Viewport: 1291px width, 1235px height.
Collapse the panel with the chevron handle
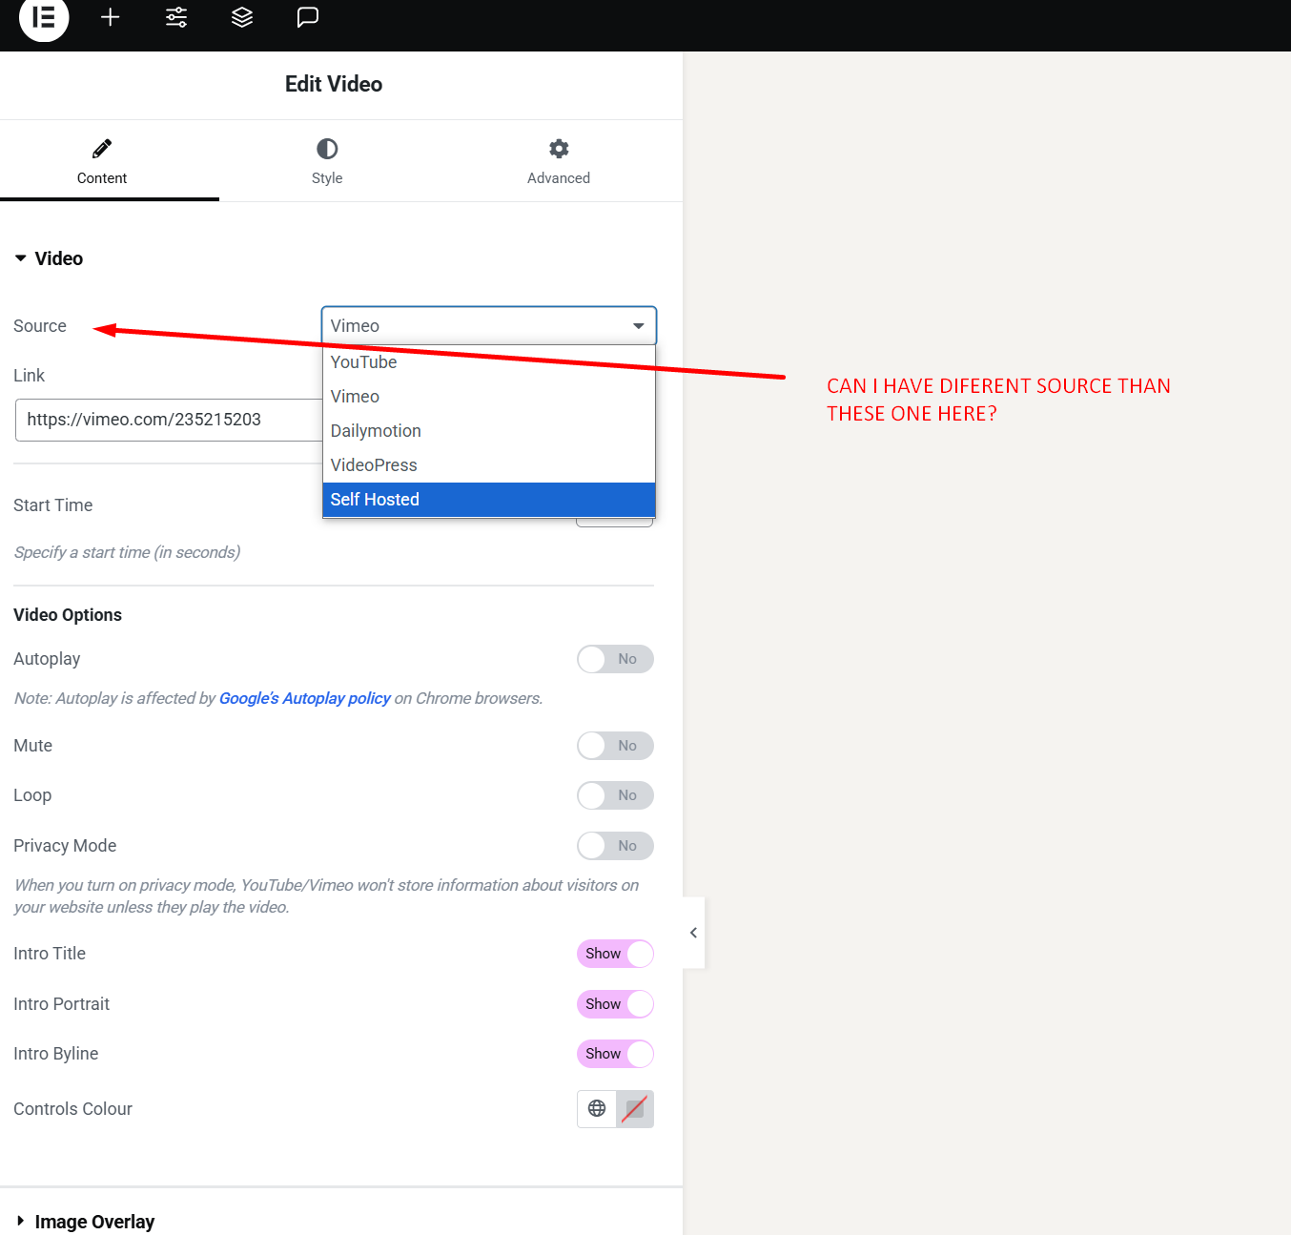click(693, 933)
